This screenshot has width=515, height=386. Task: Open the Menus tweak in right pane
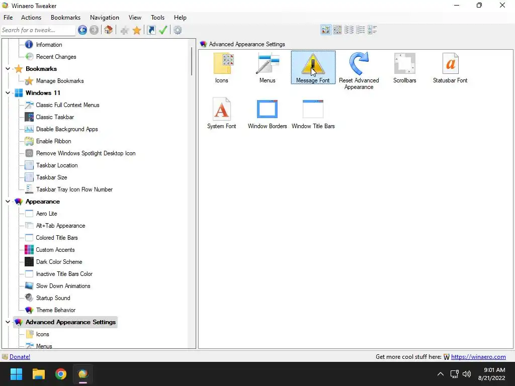pyautogui.click(x=268, y=68)
